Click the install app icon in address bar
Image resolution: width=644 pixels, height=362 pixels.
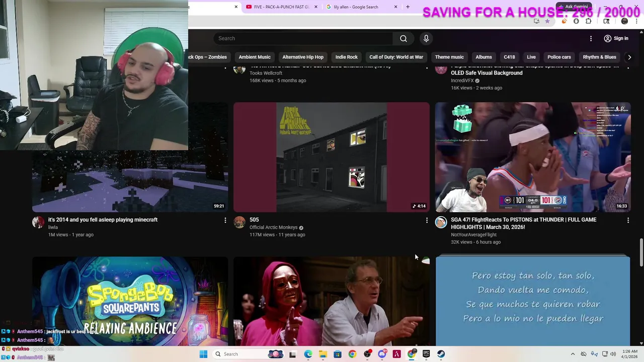coord(536,21)
